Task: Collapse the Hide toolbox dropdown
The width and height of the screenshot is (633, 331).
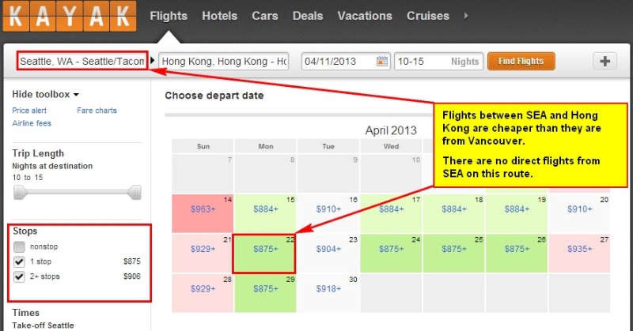Action: coord(46,94)
